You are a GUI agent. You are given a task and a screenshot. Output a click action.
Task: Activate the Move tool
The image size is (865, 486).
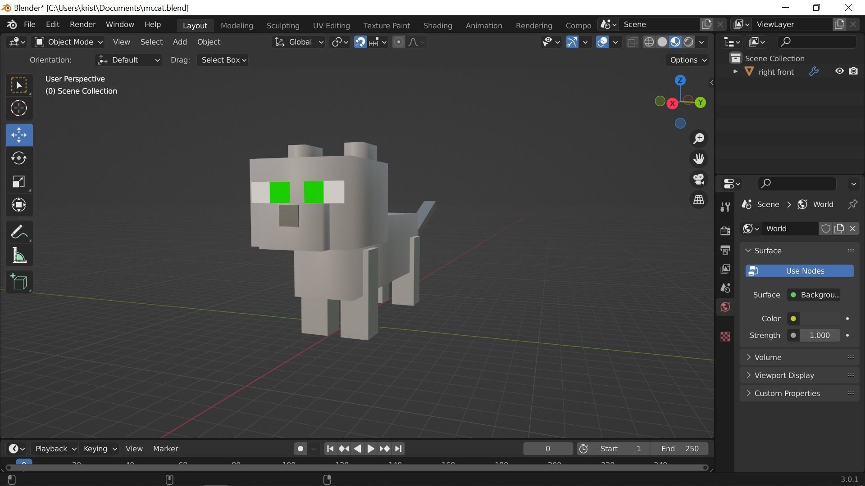(x=19, y=135)
